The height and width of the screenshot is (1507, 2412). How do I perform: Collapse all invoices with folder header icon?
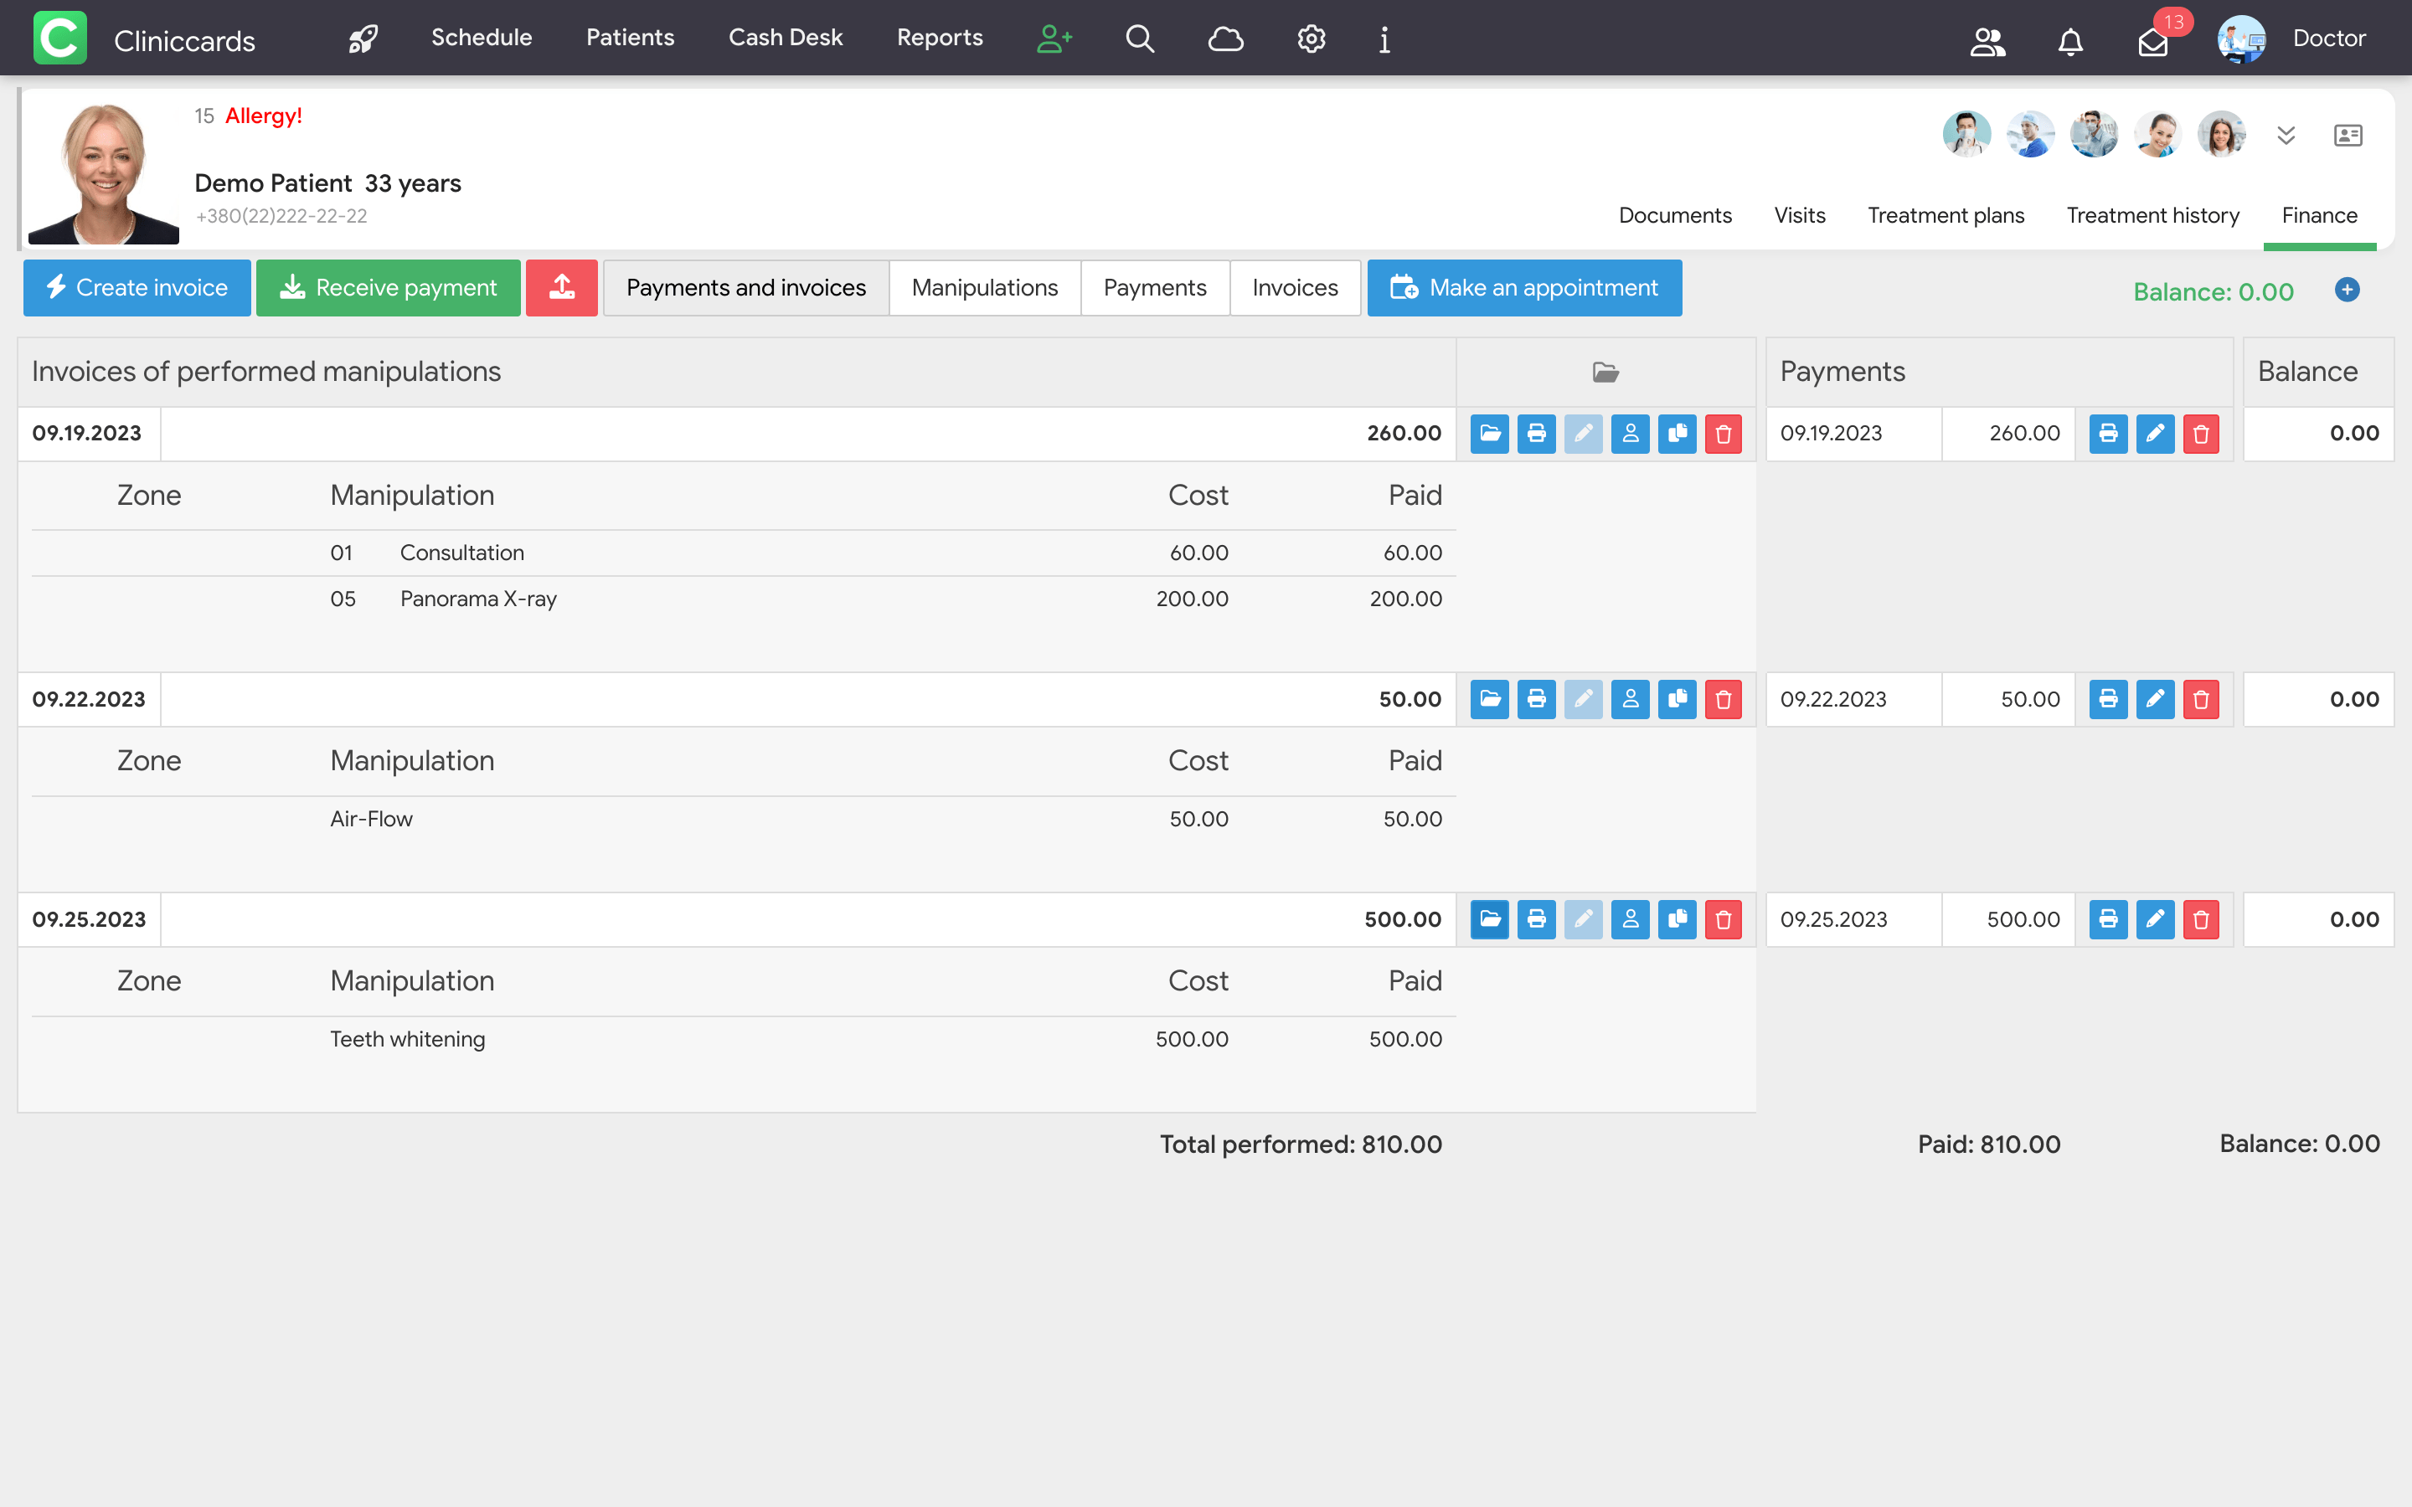coord(1605,372)
